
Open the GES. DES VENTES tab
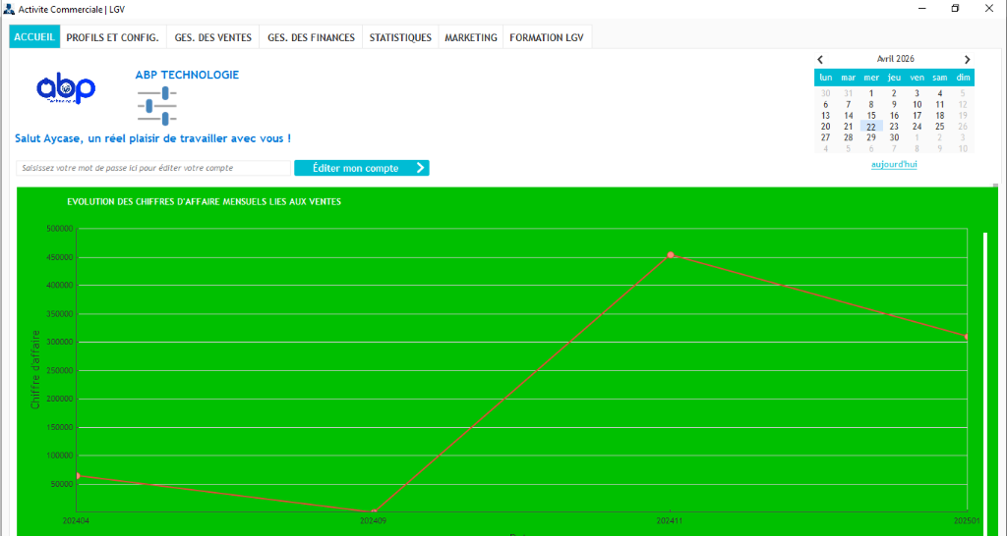[x=213, y=37]
